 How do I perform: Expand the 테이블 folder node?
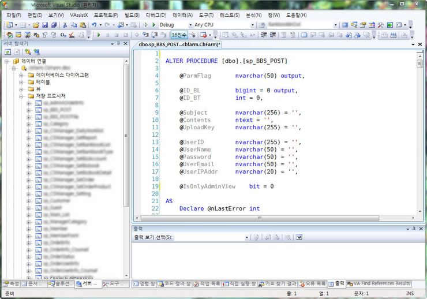coord(21,82)
